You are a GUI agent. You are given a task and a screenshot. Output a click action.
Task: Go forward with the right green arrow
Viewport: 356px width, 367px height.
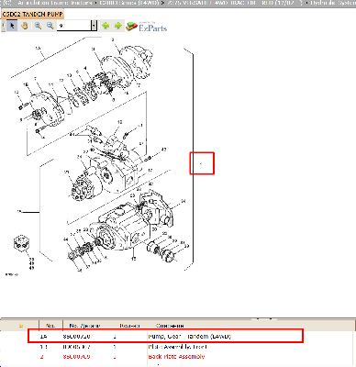coord(118,26)
